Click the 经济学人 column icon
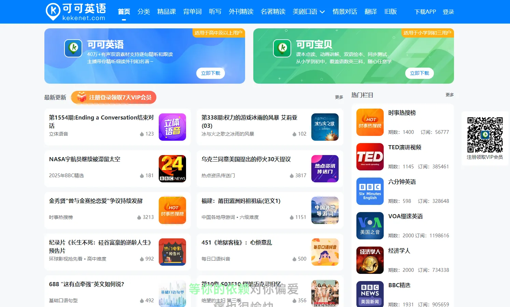The image size is (510, 307). [x=370, y=260]
